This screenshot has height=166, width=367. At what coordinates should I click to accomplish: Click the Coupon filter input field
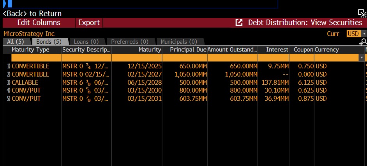pos(302,57)
